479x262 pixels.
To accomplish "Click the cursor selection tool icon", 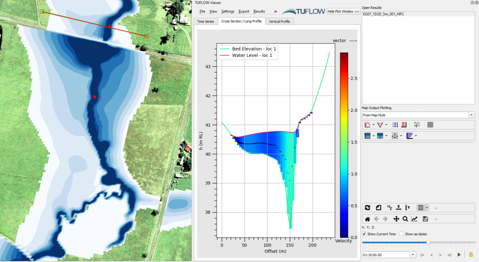I will (417, 124).
